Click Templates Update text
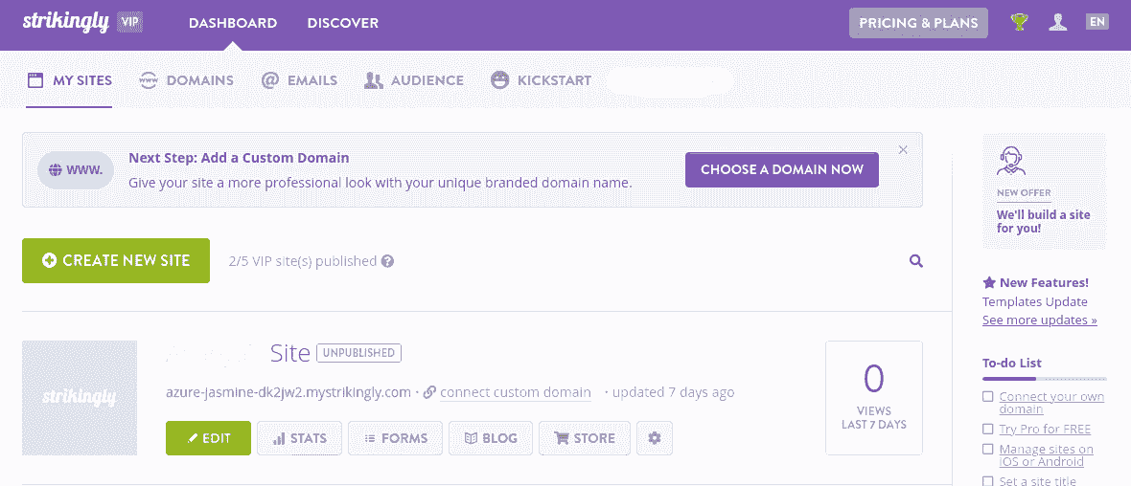The image size is (1131, 486). click(1035, 301)
